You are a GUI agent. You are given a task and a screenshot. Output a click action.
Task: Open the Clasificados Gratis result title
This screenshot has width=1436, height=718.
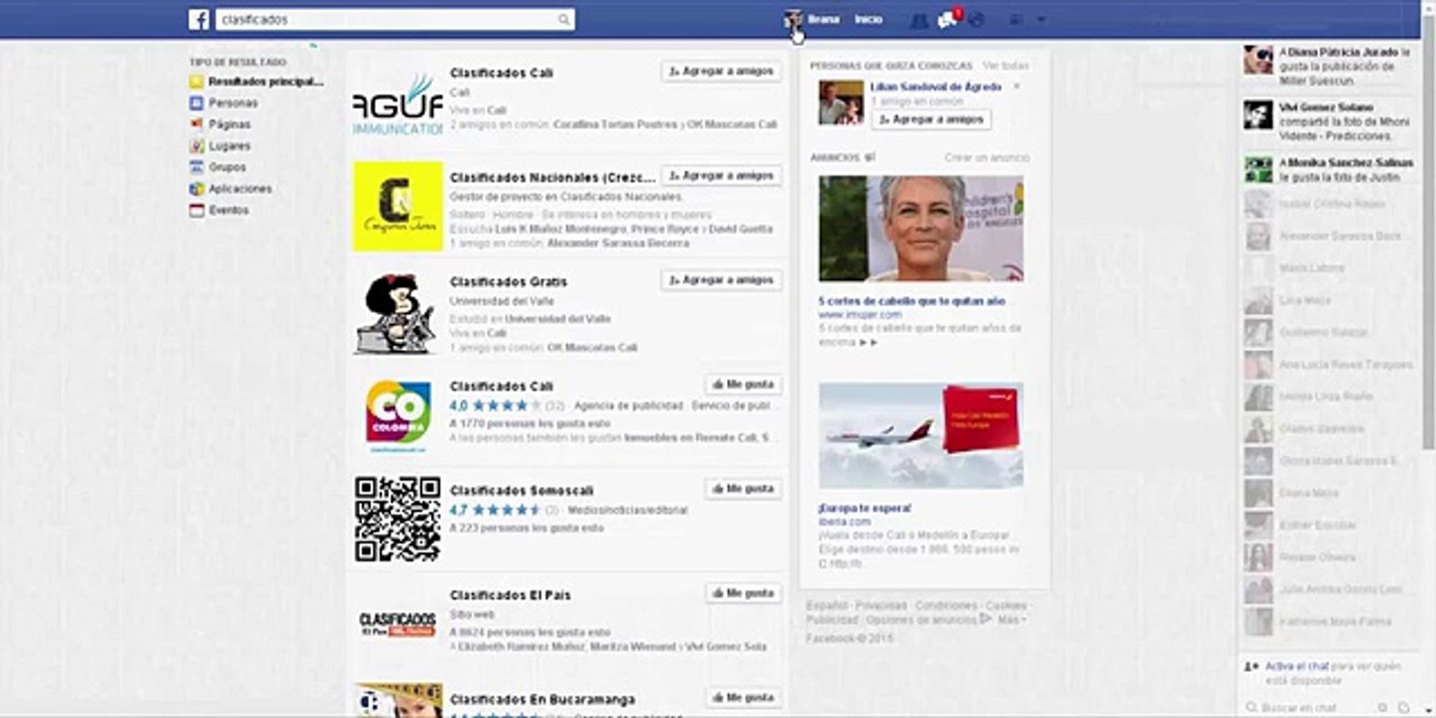point(509,282)
